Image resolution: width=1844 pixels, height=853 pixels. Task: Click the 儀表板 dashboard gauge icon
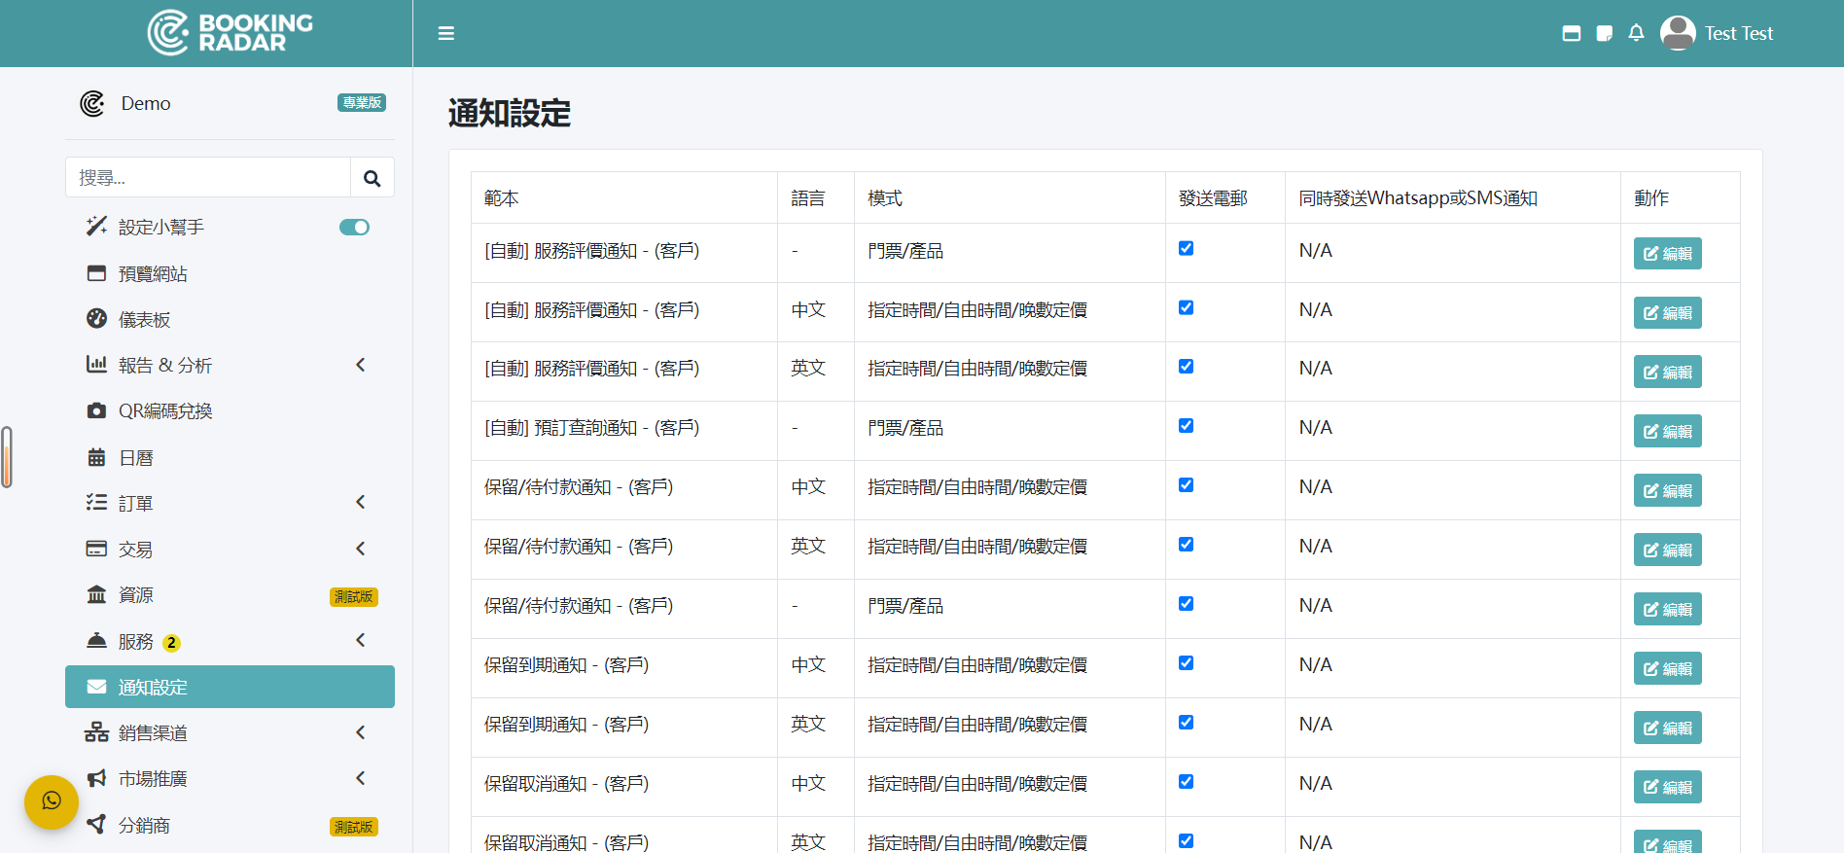click(x=96, y=319)
